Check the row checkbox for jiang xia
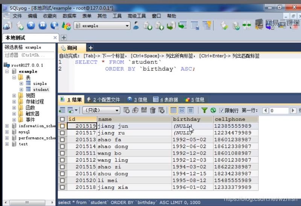The height and width of the screenshot is (206, 301). coord(62,188)
